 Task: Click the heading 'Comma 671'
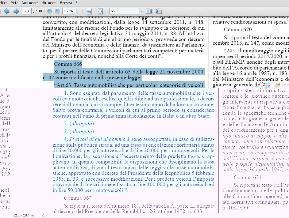tap(248, 177)
